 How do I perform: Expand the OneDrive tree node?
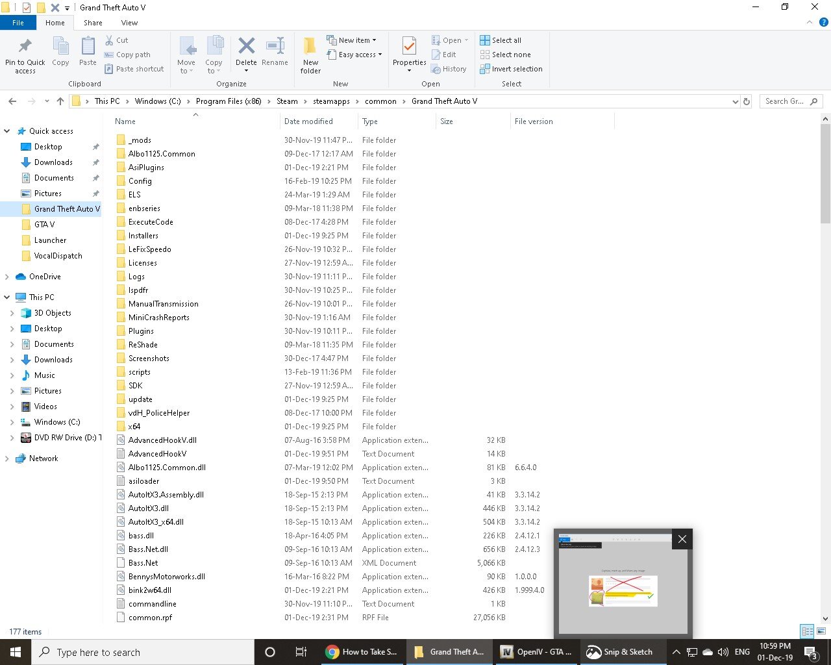(7, 277)
